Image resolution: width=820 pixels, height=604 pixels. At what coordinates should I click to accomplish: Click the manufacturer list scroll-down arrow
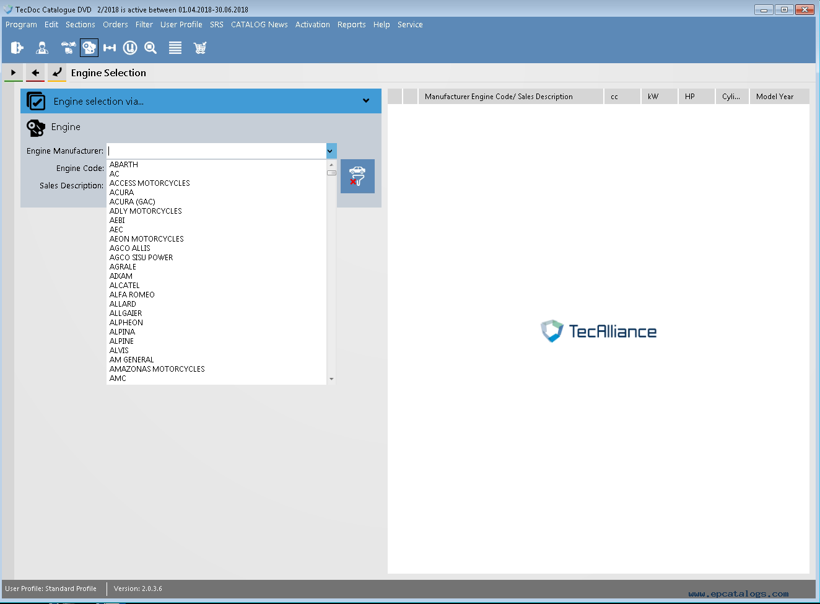click(x=331, y=379)
